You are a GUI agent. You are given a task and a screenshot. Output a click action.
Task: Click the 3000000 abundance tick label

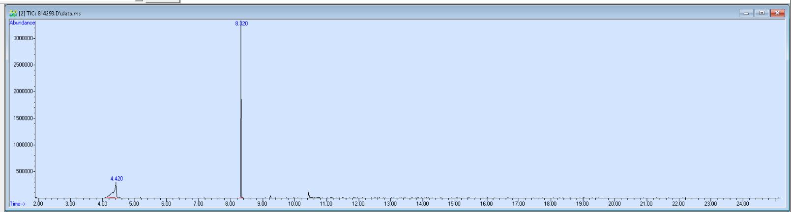pyautogui.click(x=24, y=38)
